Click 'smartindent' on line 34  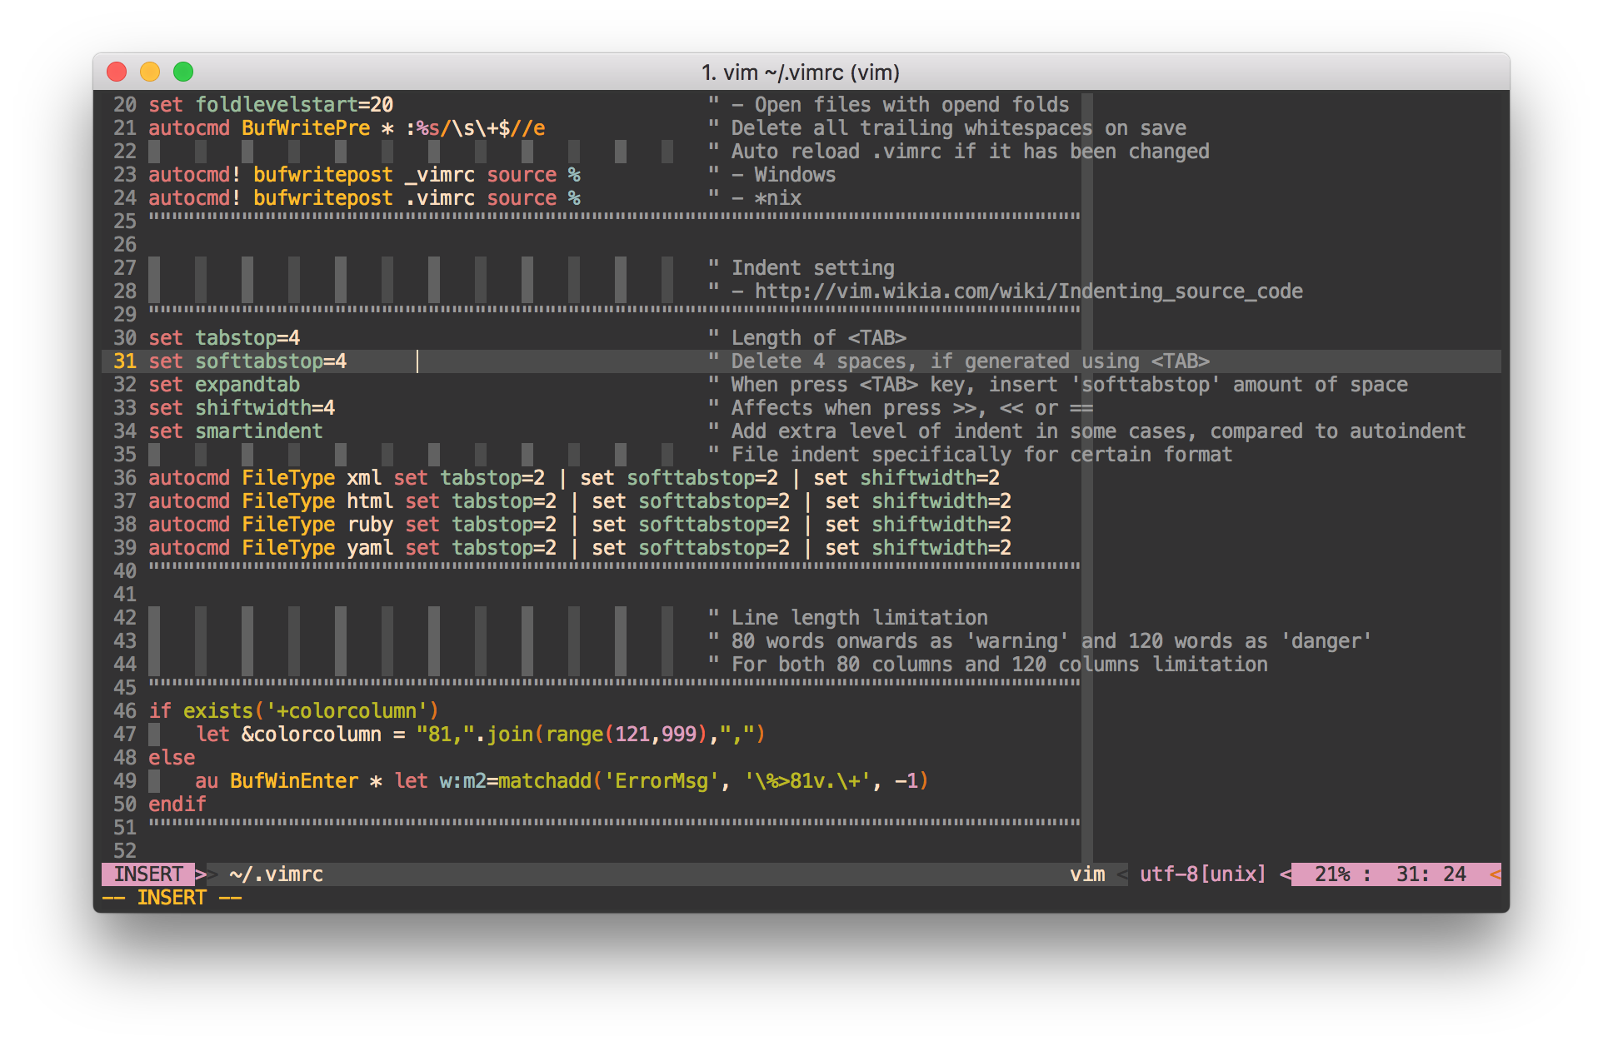point(258,431)
